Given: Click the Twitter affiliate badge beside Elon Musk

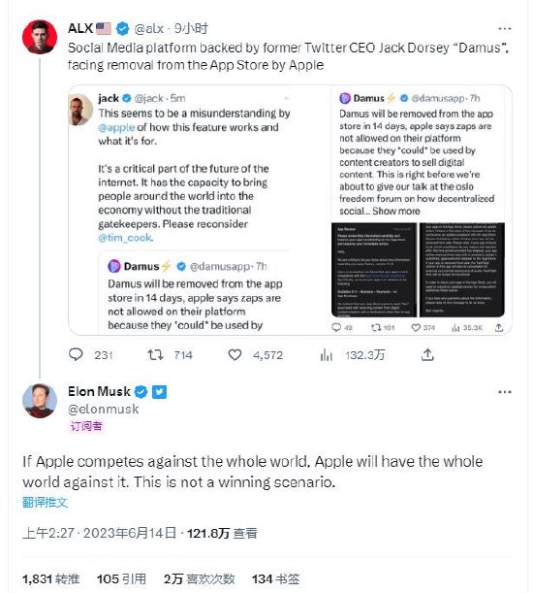Looking at the screenshot, I should tap(159, 392).
